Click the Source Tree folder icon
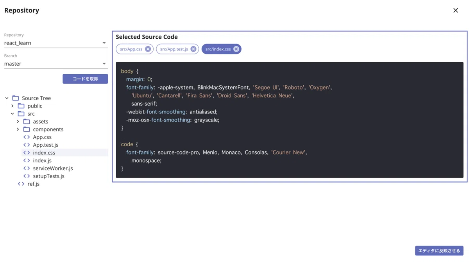469x262 pixels. coord(16,98)
